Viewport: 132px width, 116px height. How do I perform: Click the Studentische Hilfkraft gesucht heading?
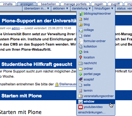point(37,64)
